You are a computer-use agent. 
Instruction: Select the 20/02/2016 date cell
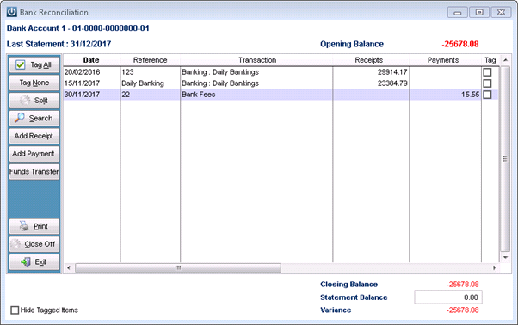[x=91, y=72]
